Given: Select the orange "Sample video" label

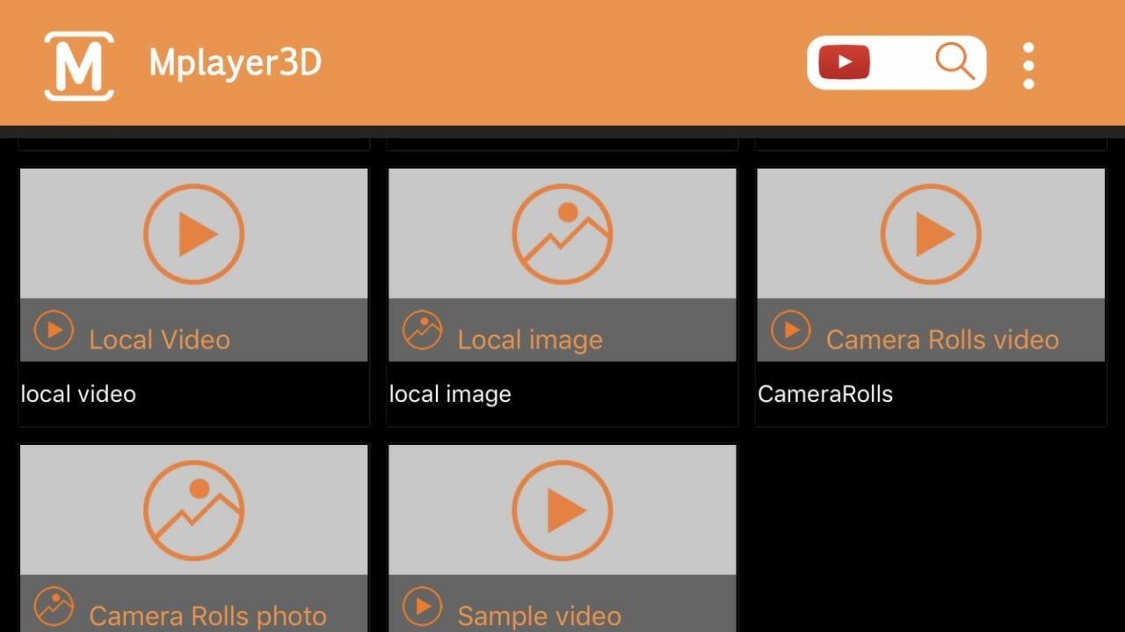Looking at the screenshot, I should pos(539,616).
